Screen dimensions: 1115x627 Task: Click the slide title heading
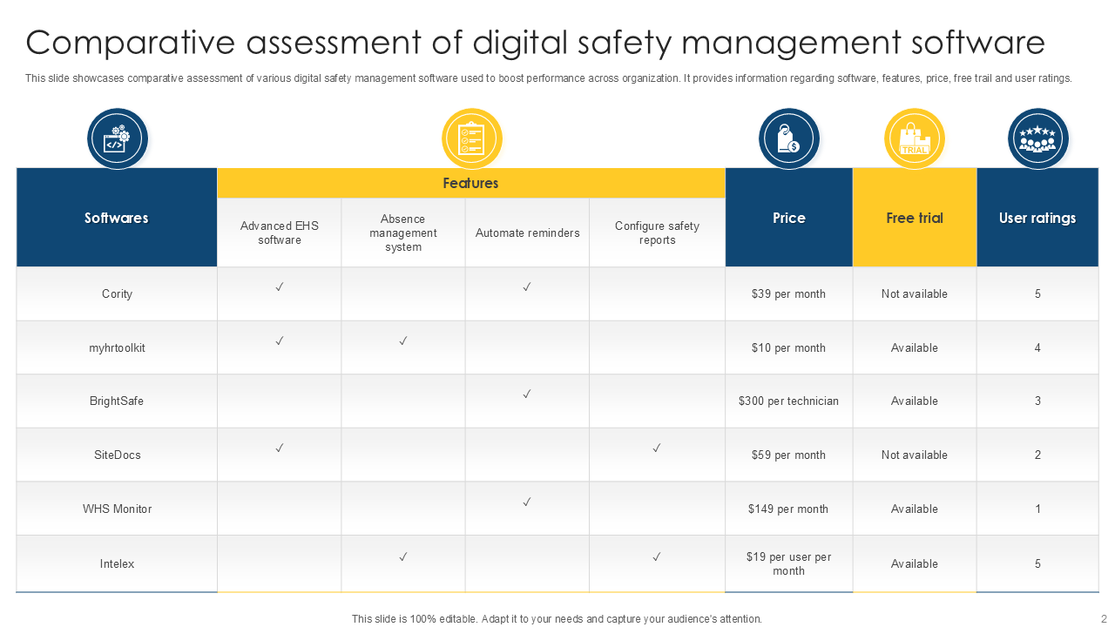click(535, 42)
